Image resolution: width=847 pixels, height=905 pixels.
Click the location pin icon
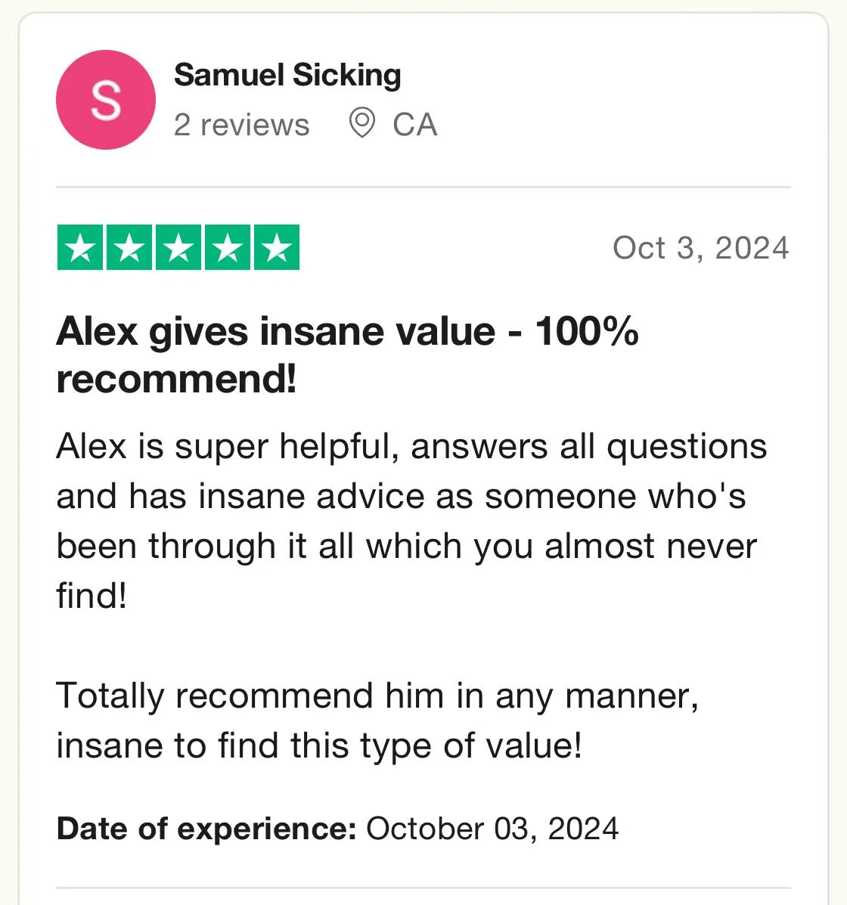tap(361, 123)
